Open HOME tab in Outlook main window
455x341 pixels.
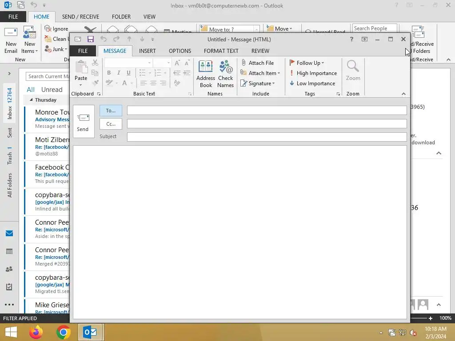point(41,17)
